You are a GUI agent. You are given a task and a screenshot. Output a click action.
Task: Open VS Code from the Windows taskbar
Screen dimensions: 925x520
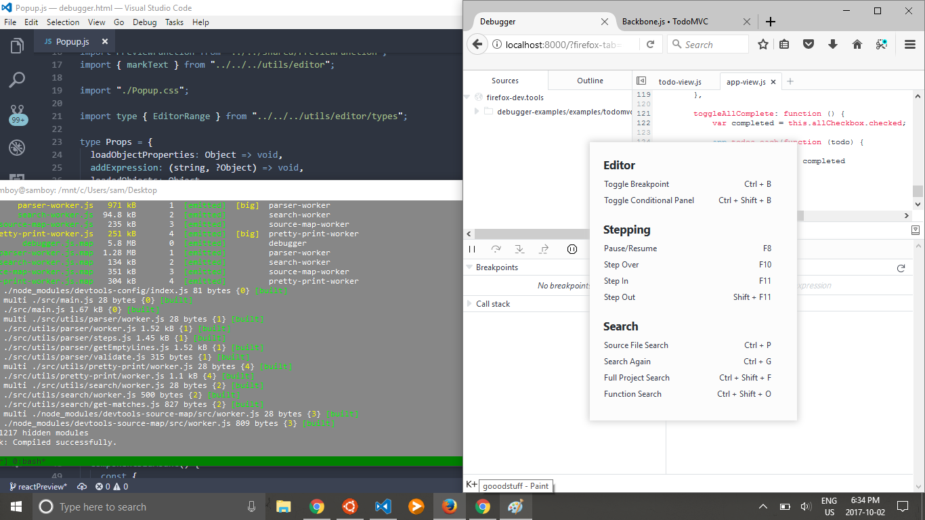pyautogui.click(x=383, y=506)
